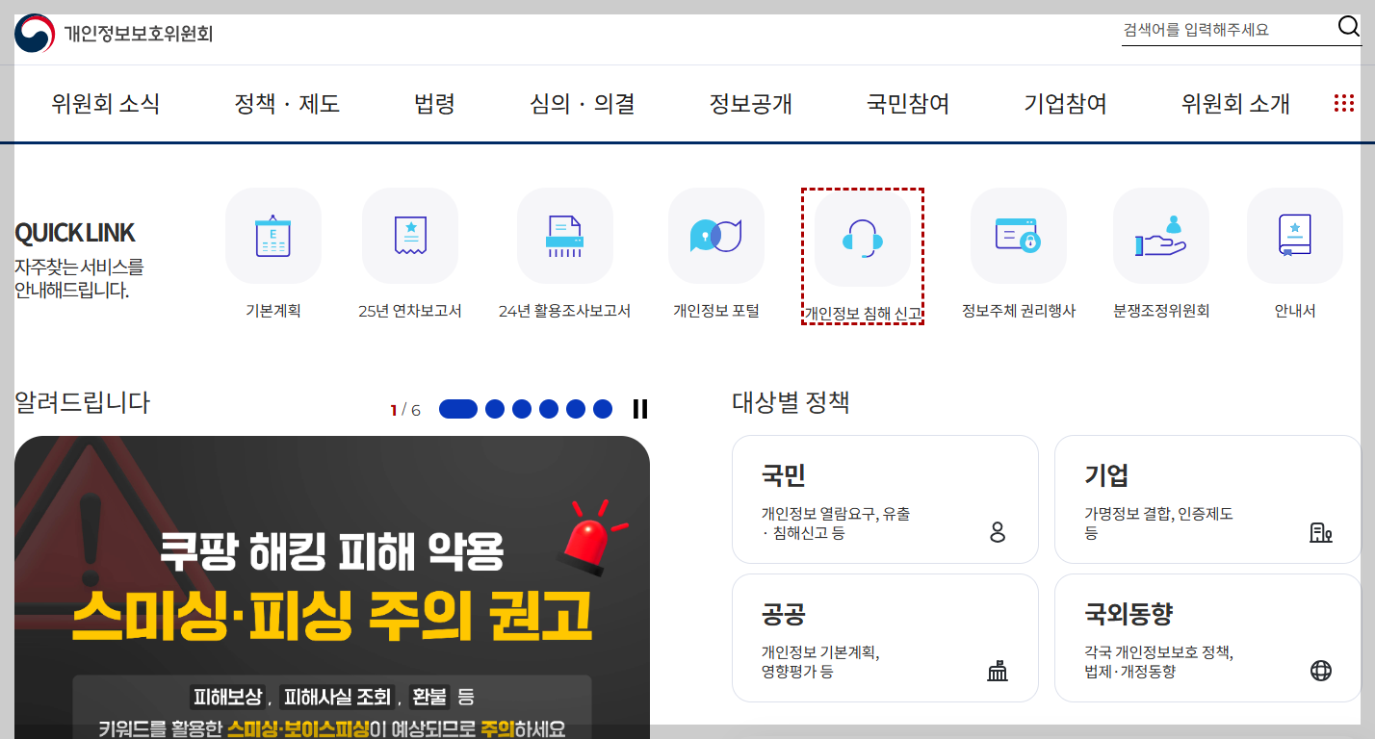
Task: Click the 25년 연차보고서 label
Action: pos(410,311)
